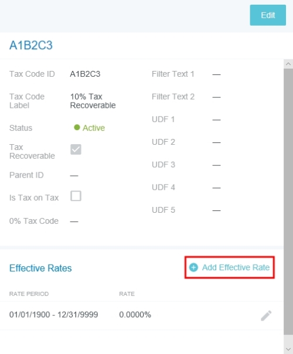Screen dimensions: 293x354
Task: Click the plus icon beside Add Effective Rate
Action: 193,267
